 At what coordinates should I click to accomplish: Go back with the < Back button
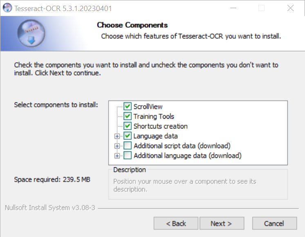pos(176,224)
